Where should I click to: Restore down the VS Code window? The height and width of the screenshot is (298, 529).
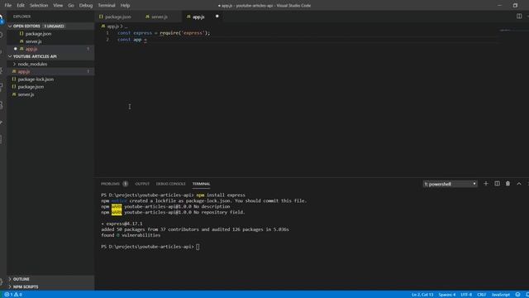tap(515, 6)
